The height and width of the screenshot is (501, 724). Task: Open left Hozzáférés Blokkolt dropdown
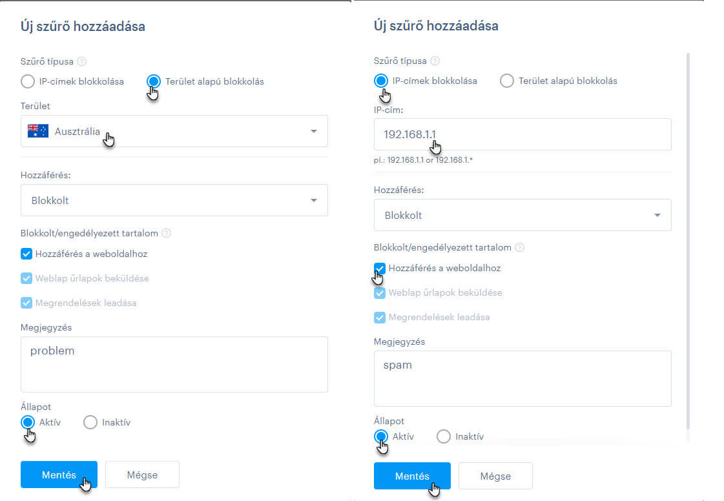tap(174, 200)
